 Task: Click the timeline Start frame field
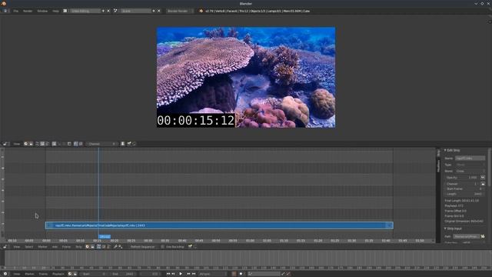(94, 274)
